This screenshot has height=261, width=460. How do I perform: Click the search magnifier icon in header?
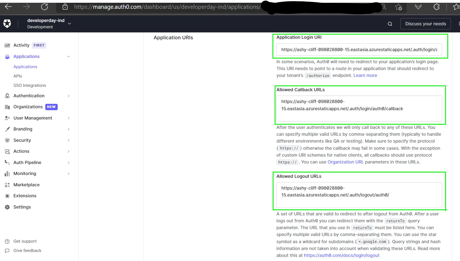coord(390,24)
